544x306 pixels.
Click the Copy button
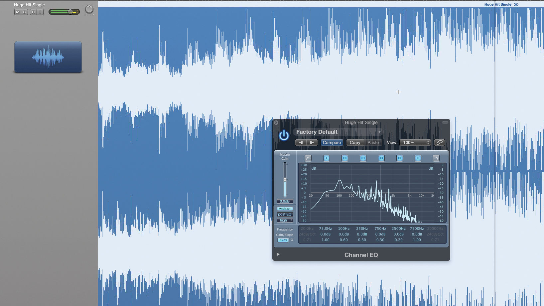[355, 142]
